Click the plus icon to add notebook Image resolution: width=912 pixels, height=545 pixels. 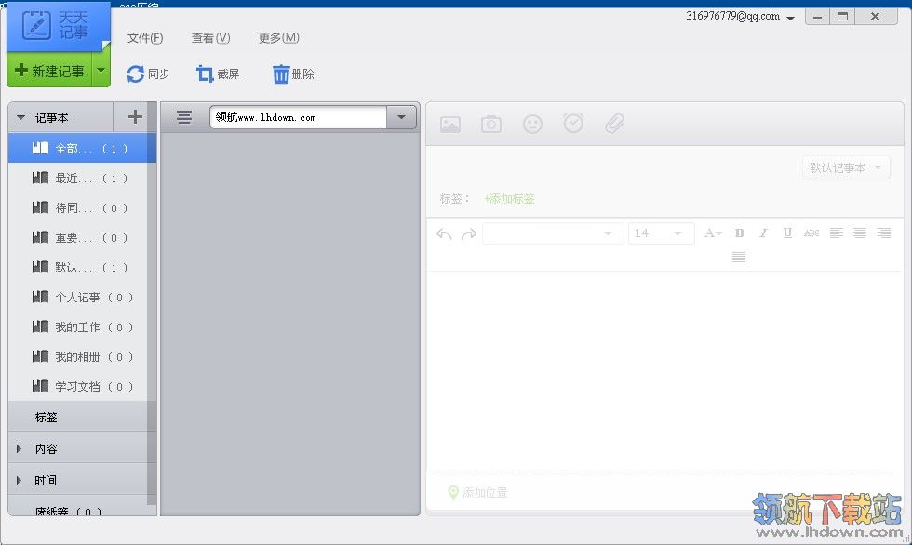tap(135, 117)
